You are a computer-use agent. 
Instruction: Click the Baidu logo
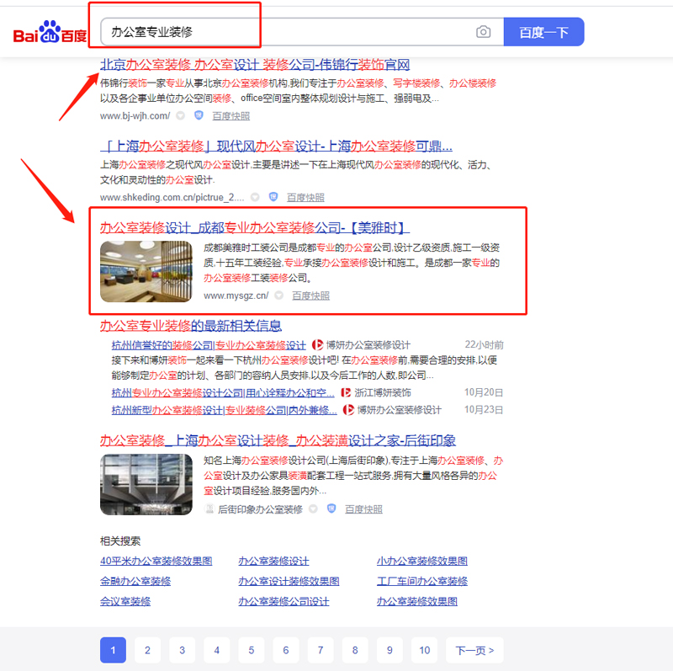(50, 34)
